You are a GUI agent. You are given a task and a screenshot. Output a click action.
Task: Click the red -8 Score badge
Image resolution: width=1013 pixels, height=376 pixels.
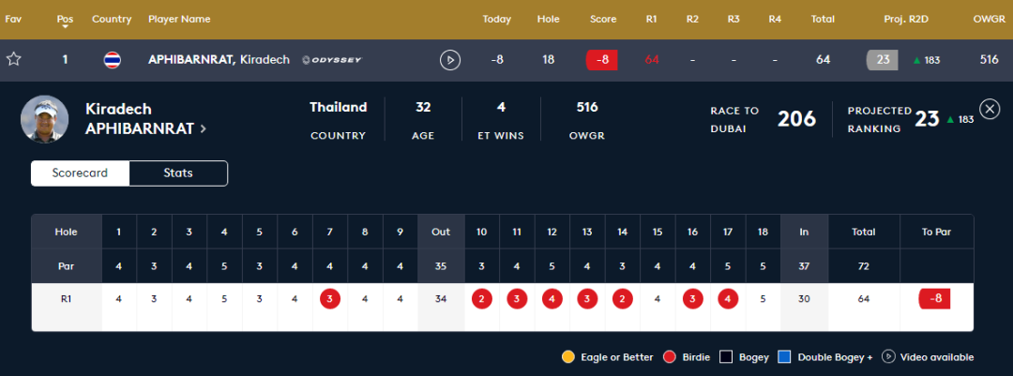(x=602, y=60)
